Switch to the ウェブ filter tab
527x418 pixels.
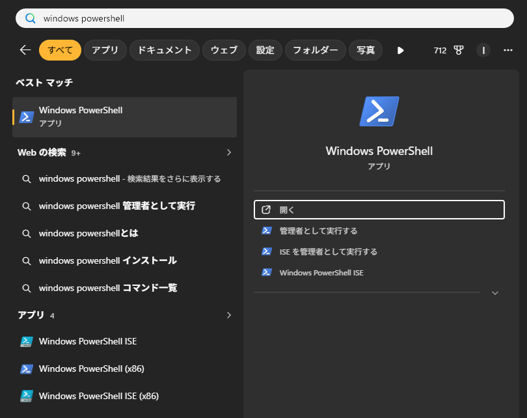(x=224, y=50)
